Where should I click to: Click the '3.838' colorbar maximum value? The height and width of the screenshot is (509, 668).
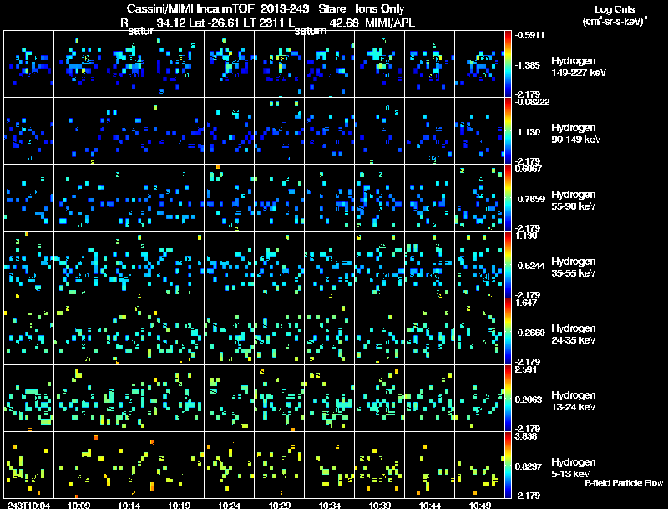click(526, 436)
